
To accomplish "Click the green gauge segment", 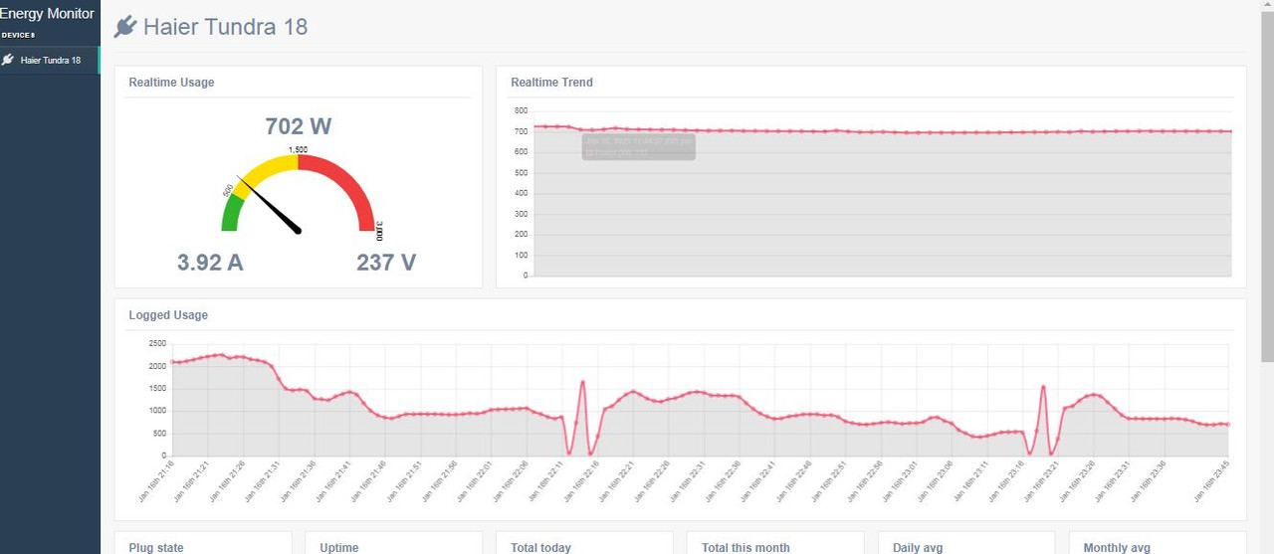I will pyautogui.click(x=232, y=213).
